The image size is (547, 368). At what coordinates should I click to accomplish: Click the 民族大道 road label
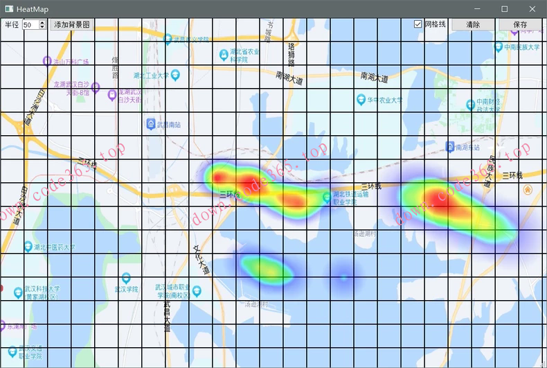pyautogui.click(x=490, y=172)
